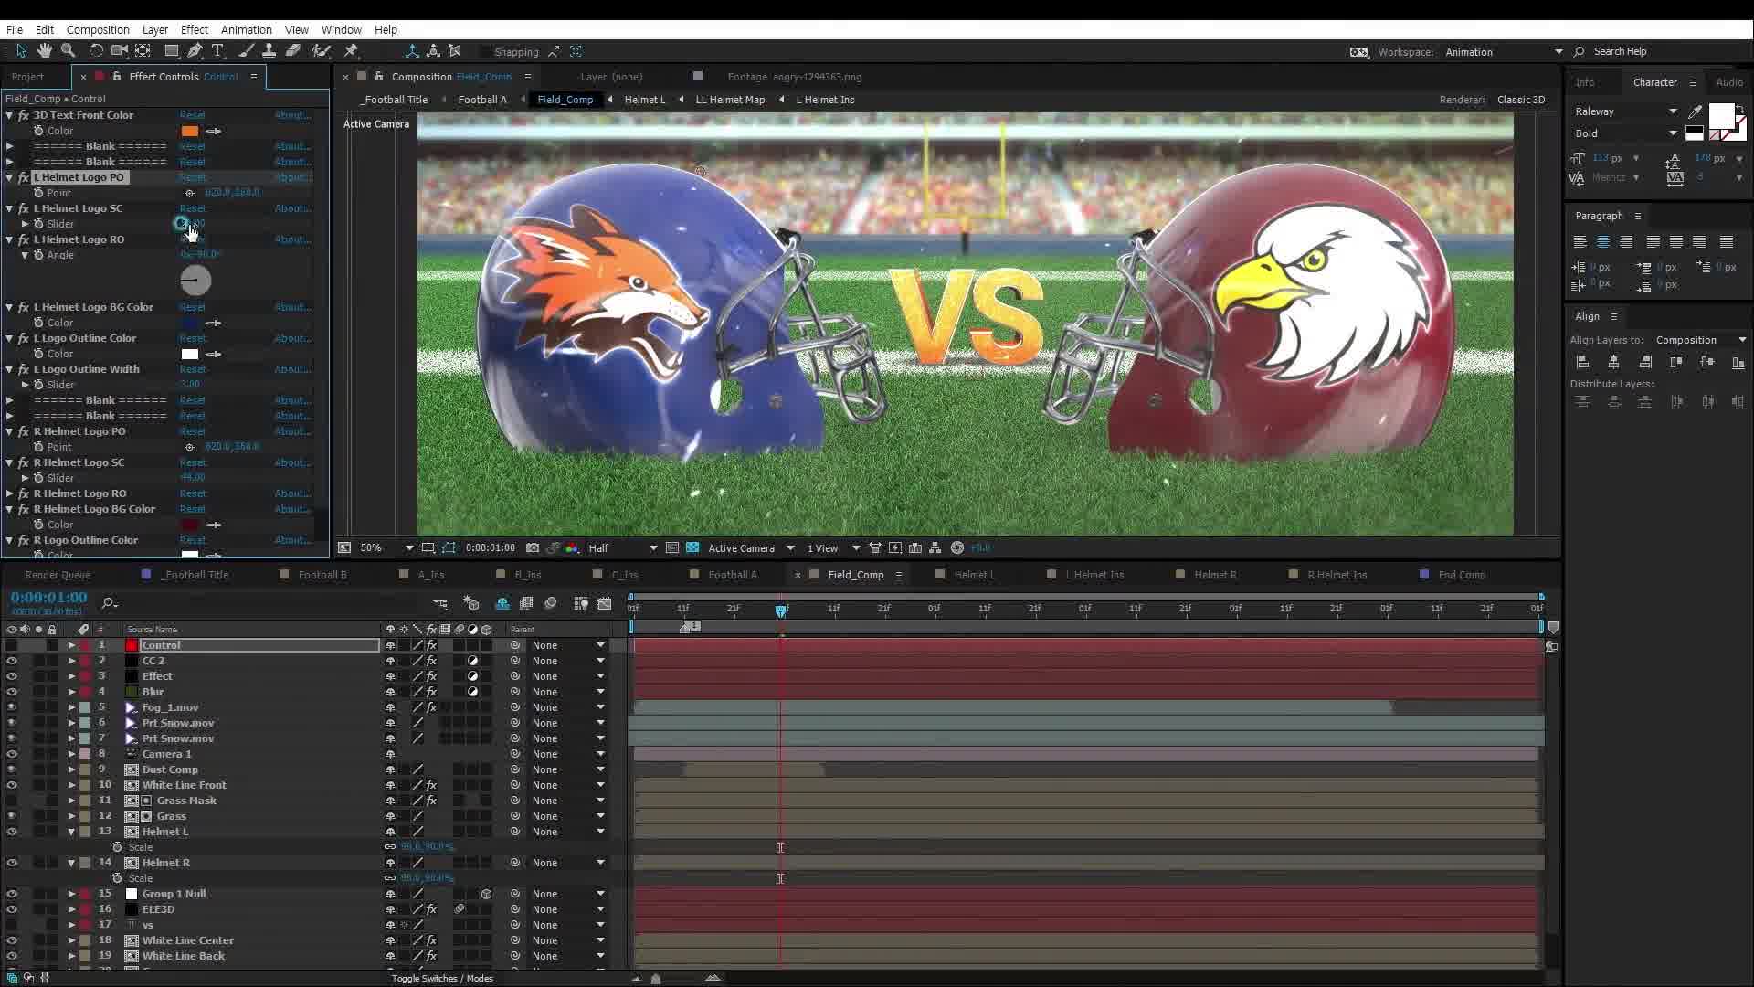Select the Rotation tool

click(96, 51)
